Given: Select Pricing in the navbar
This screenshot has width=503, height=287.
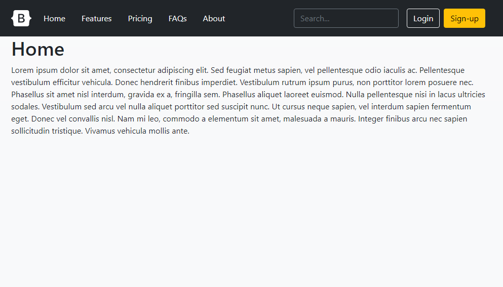Looking at the screenshot, I should coord(140,19).
